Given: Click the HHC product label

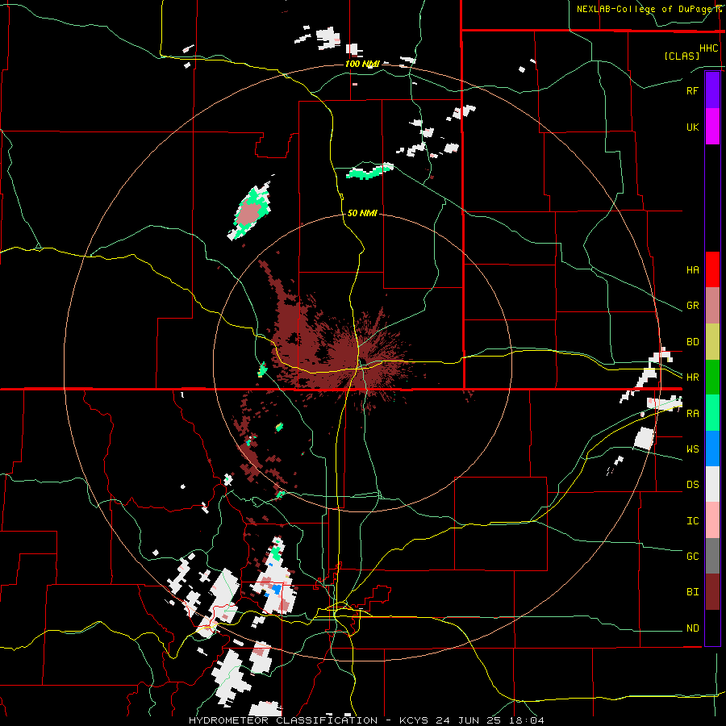Looking at the screenshot, I should pos(709,48).
